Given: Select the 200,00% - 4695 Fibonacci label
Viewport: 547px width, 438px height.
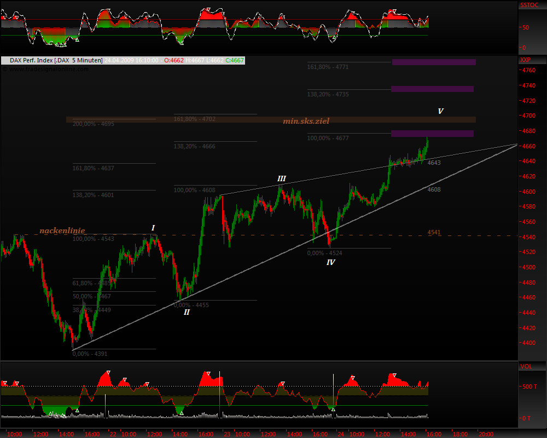Looking at the screenshot, I should coord(93,124).
